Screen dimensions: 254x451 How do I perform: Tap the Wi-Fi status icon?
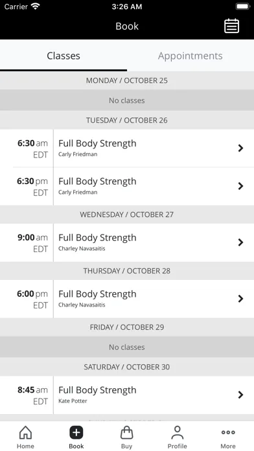36,6
